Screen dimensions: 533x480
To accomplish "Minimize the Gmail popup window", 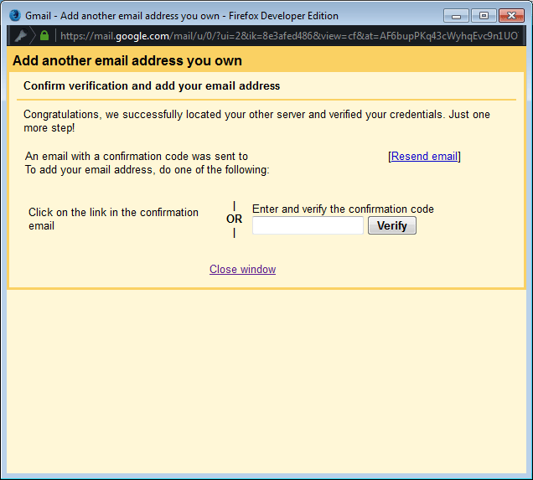I will (455, 15).
